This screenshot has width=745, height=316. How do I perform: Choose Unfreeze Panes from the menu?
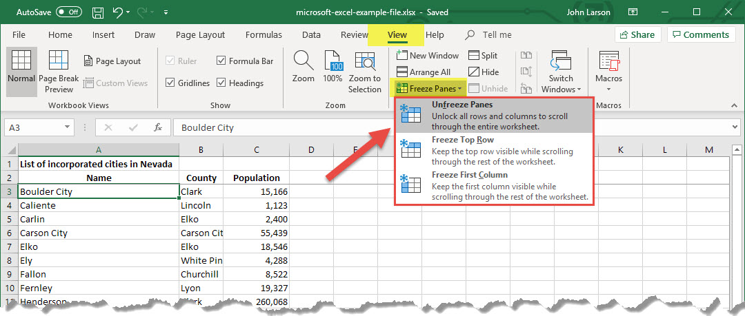coord(493,116)
